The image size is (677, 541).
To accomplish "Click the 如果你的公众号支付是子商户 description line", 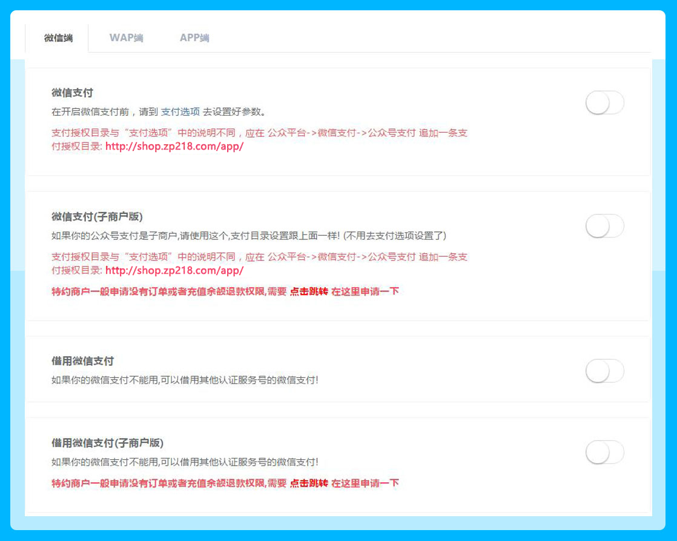I will [248, 235].
